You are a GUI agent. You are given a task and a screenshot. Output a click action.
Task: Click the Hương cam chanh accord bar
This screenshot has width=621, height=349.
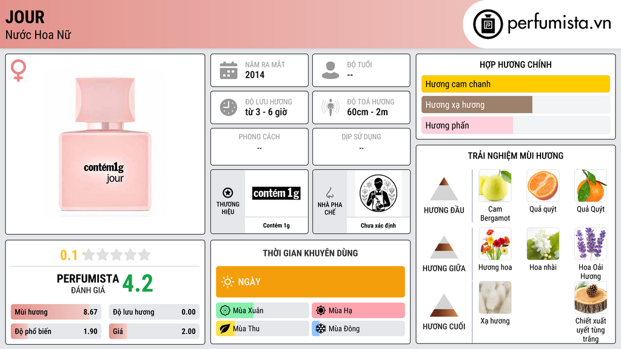[x=515, y=84]
